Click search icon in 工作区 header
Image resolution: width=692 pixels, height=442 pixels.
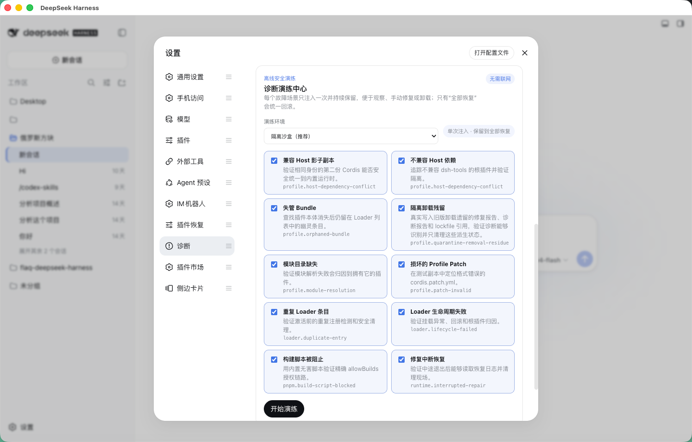(x=91, y=83)
